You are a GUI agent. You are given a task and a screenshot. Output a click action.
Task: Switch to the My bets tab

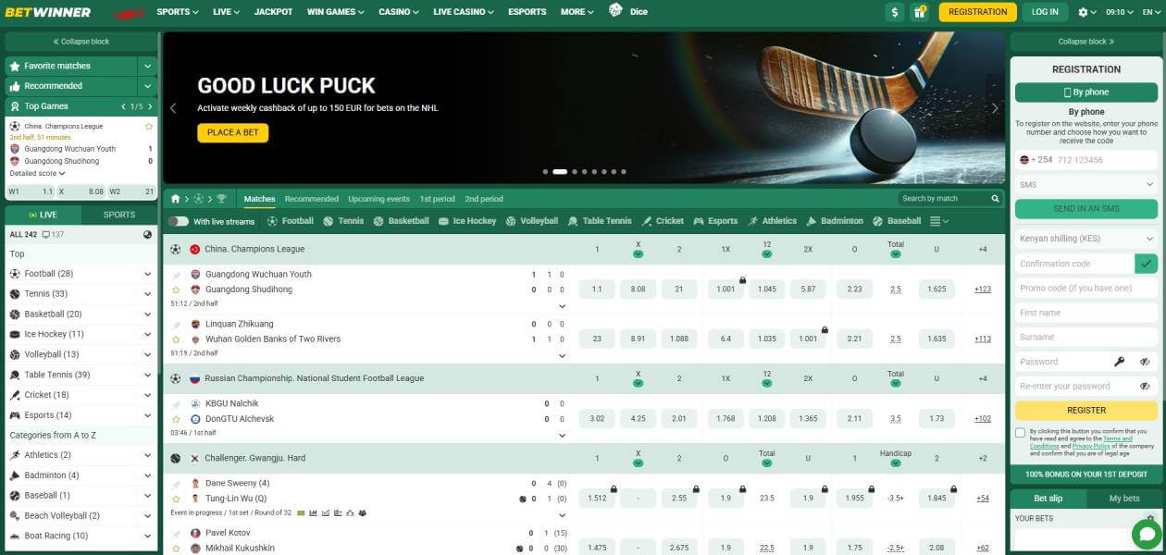click(x=1124, y=499)
